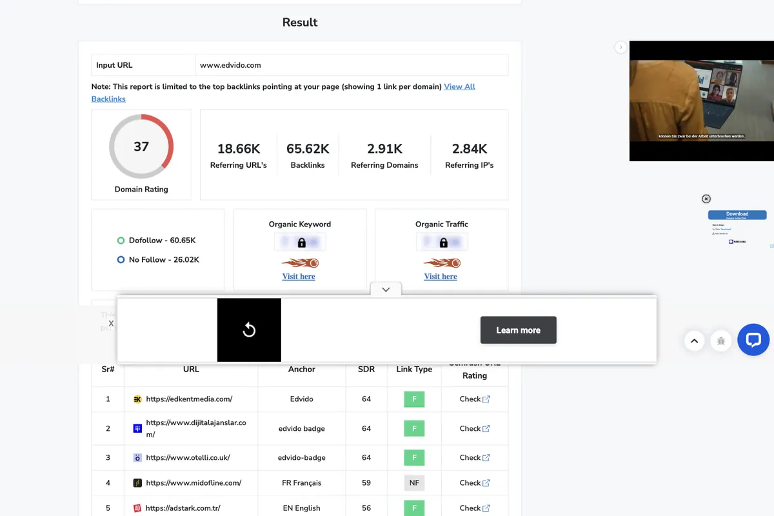
Task: Click external link icon in dijitalajanslar row
Action: (486, 428)
